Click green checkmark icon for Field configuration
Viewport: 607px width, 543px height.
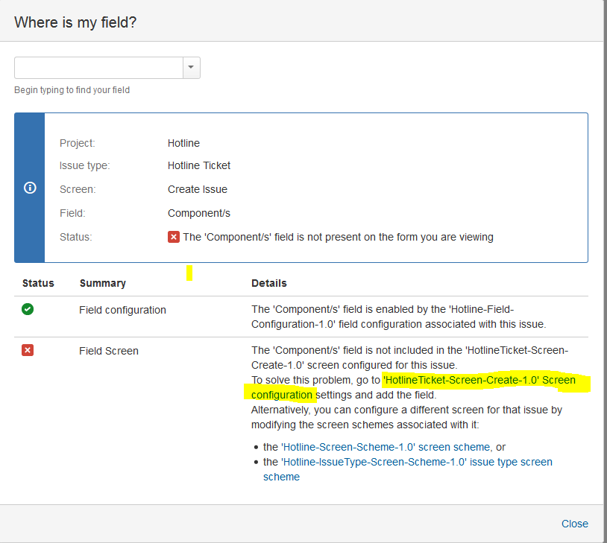pos(28,309)
